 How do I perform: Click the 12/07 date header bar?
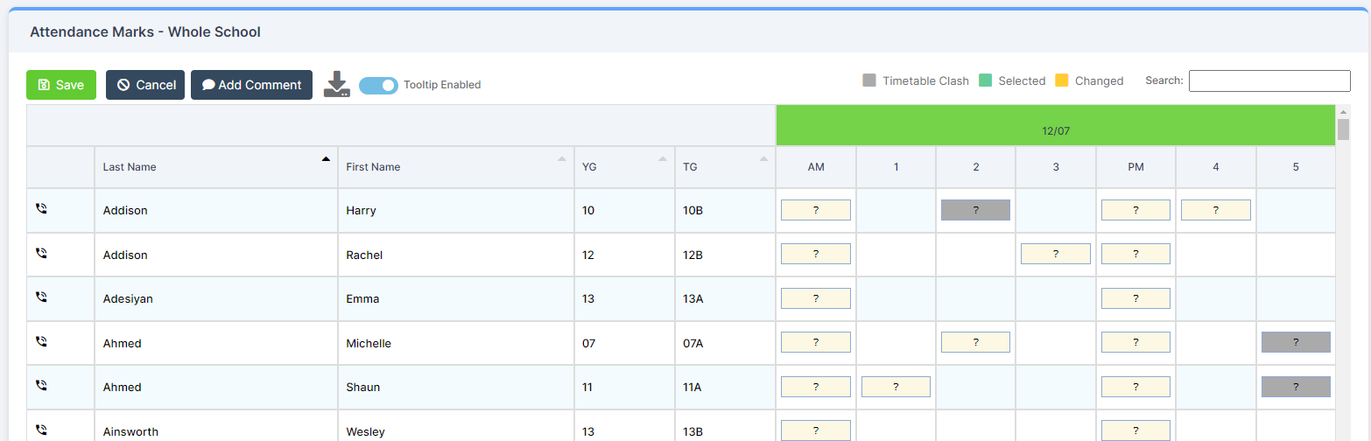(1056, 125)
